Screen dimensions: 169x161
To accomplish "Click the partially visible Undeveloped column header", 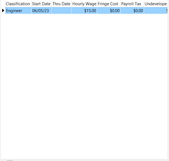I will coord(156,4).
